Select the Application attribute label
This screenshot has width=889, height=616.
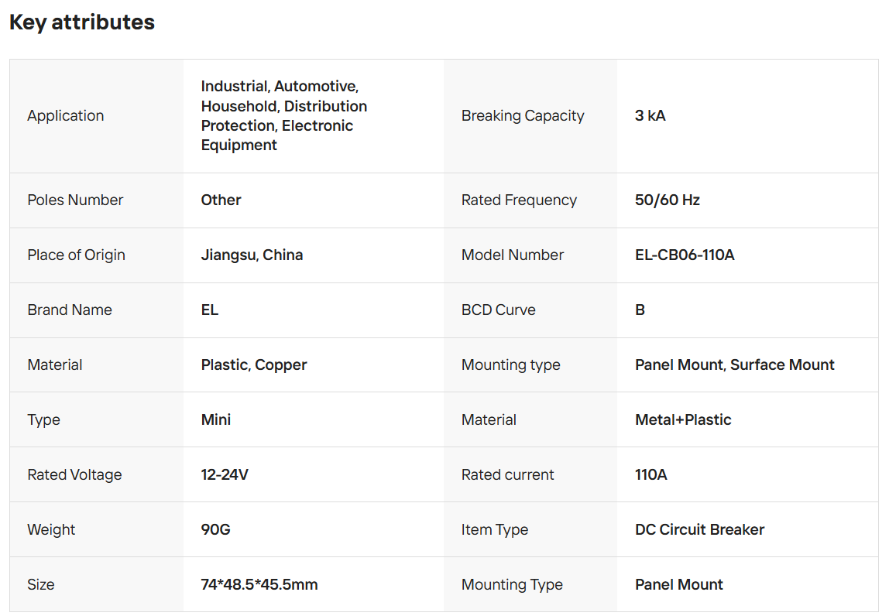tap(66, 116)
